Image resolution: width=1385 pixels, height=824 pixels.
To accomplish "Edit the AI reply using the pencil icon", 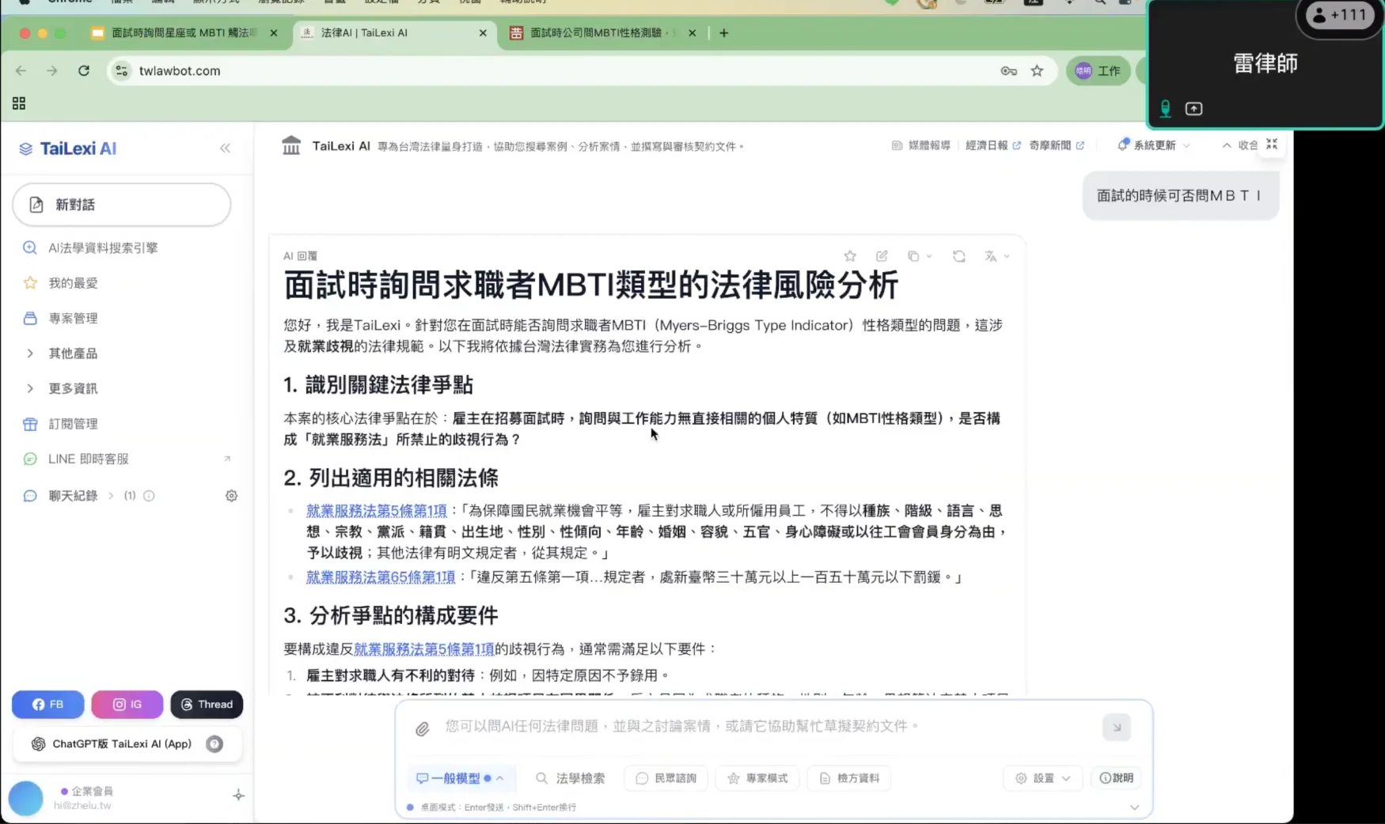I will [882, 255].
